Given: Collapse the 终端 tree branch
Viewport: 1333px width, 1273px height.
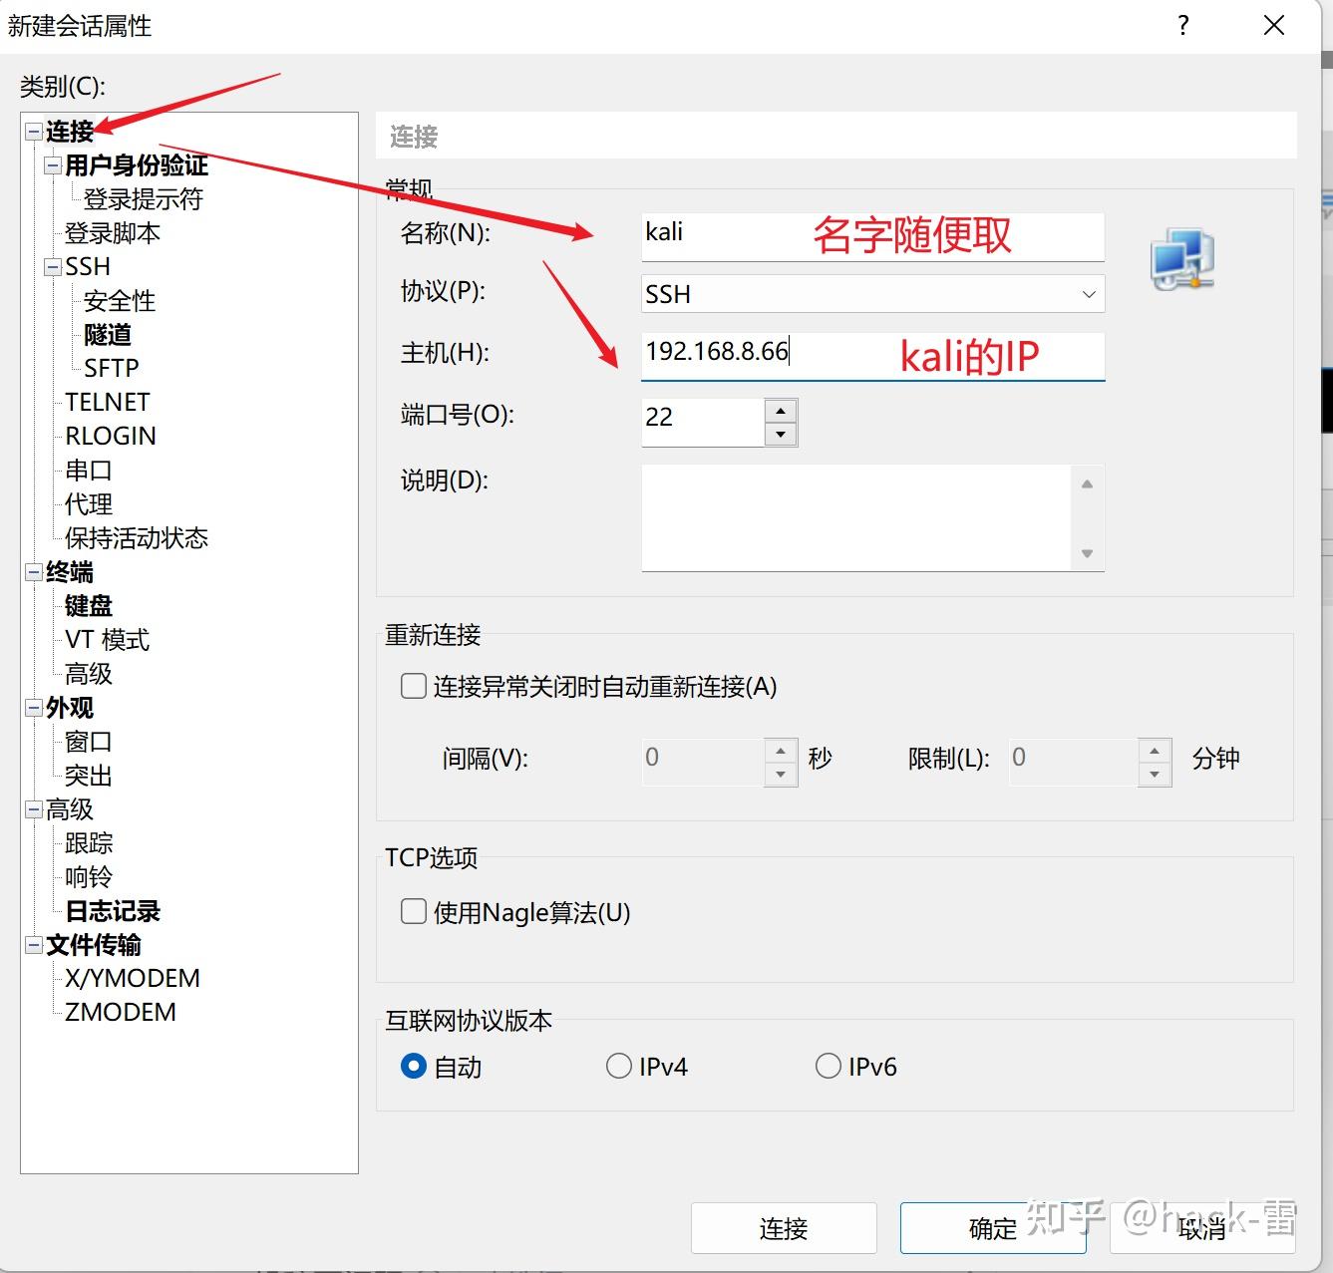Looking at the screenshot, I should [33, 572].
